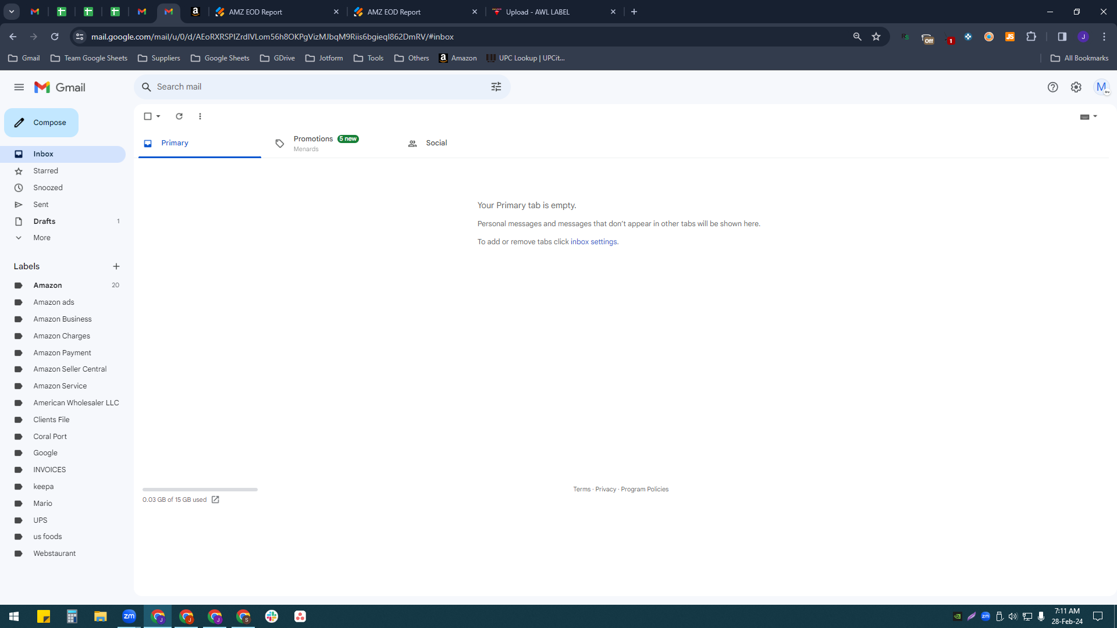Viewport: 1117px width, 628px height.
Task: Open the Amazon Seller Central label
Action: 63,369
